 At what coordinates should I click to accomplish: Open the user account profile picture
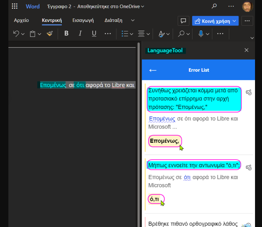[247, 6]
